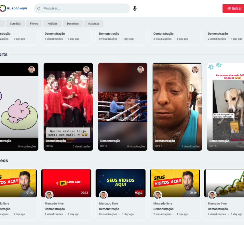Open the Notícias category tab

(52, 24)
